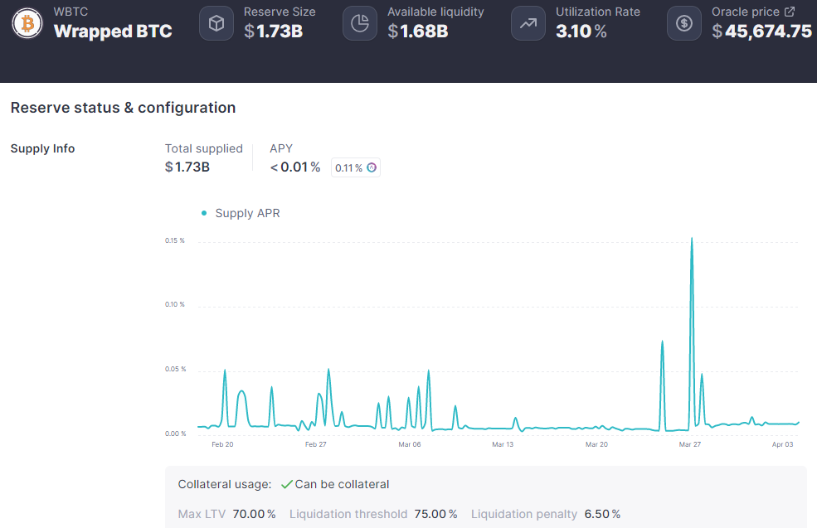Click the orange Wrapped BTC Bitcoin logo
The width and height of the screenshot is (817, 528).
click(x=28, y=23)
